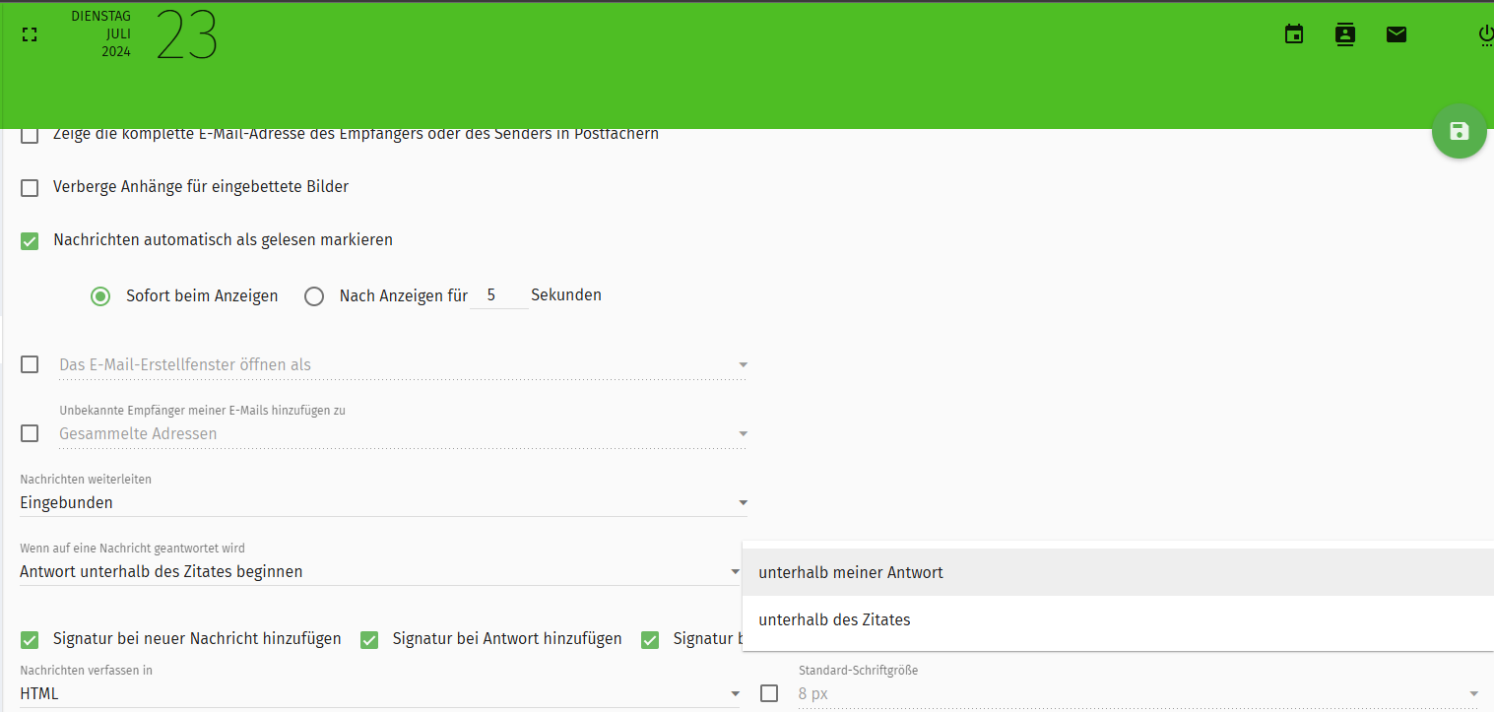Viewport: 1494px width, 712px height.
Task: Log out using the power icon
Action: pyautogui.click(x=1485, y=33)
